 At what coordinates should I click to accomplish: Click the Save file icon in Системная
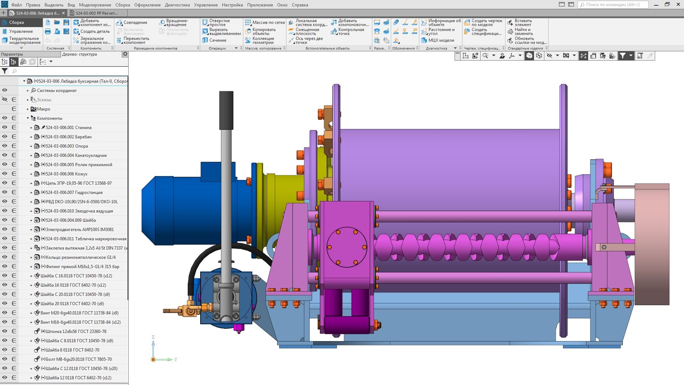click(66, 22)
